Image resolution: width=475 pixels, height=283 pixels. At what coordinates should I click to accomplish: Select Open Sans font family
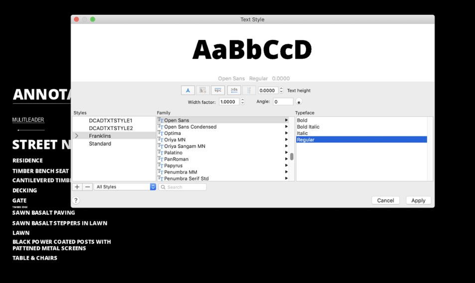tap(223, 120)
